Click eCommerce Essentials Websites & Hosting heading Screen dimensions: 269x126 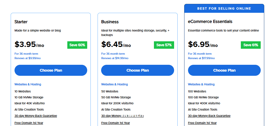click(x=201, y=84)
